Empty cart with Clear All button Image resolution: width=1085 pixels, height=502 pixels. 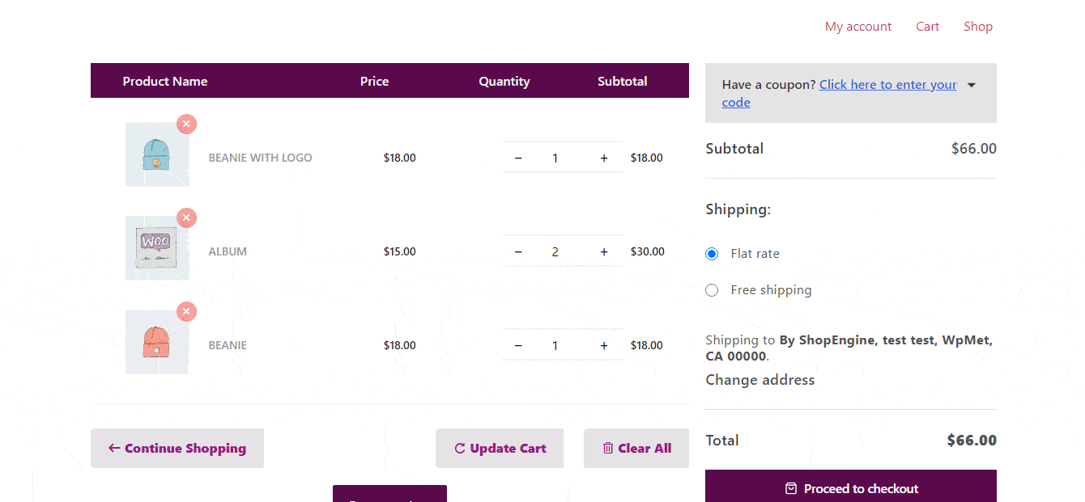(x=636, y=449)
